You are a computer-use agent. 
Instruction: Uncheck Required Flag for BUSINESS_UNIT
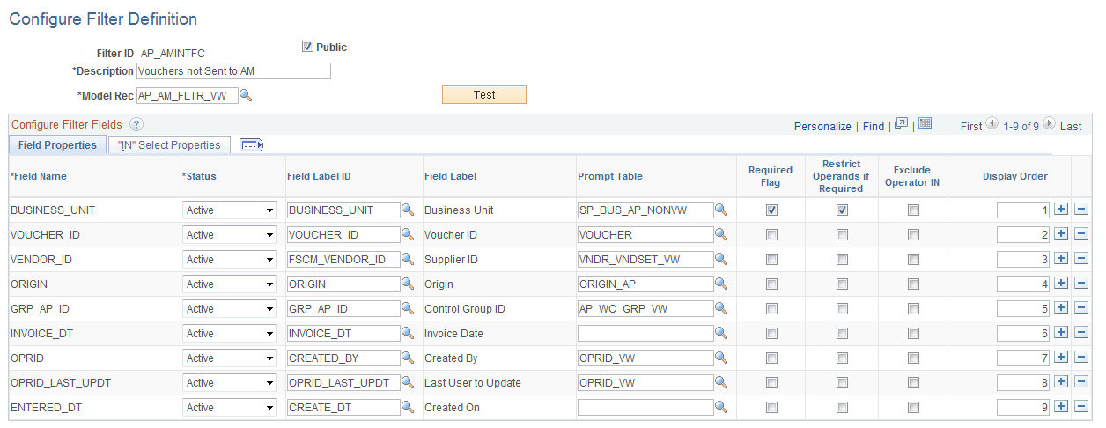tap(771, 210)
